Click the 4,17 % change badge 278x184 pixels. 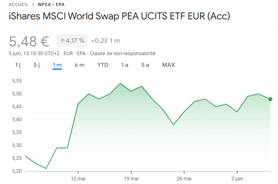point(72,40)
